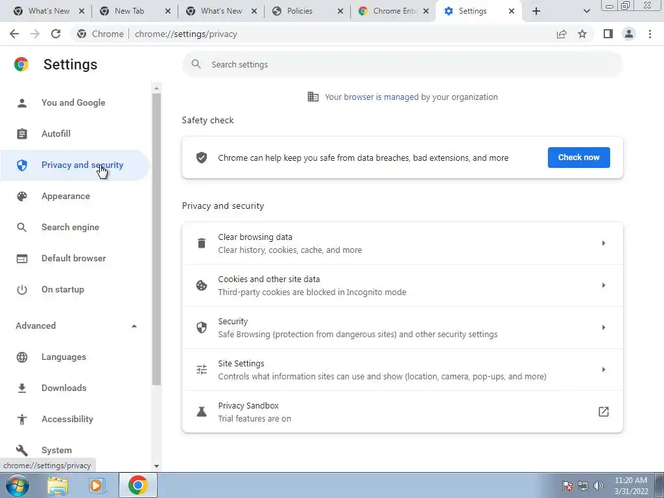Click the Safety check shield icon

(x=202, y=158)
